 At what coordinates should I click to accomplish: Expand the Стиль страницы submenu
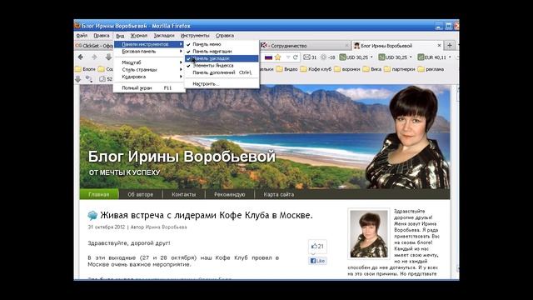click(x=149, y=70)
